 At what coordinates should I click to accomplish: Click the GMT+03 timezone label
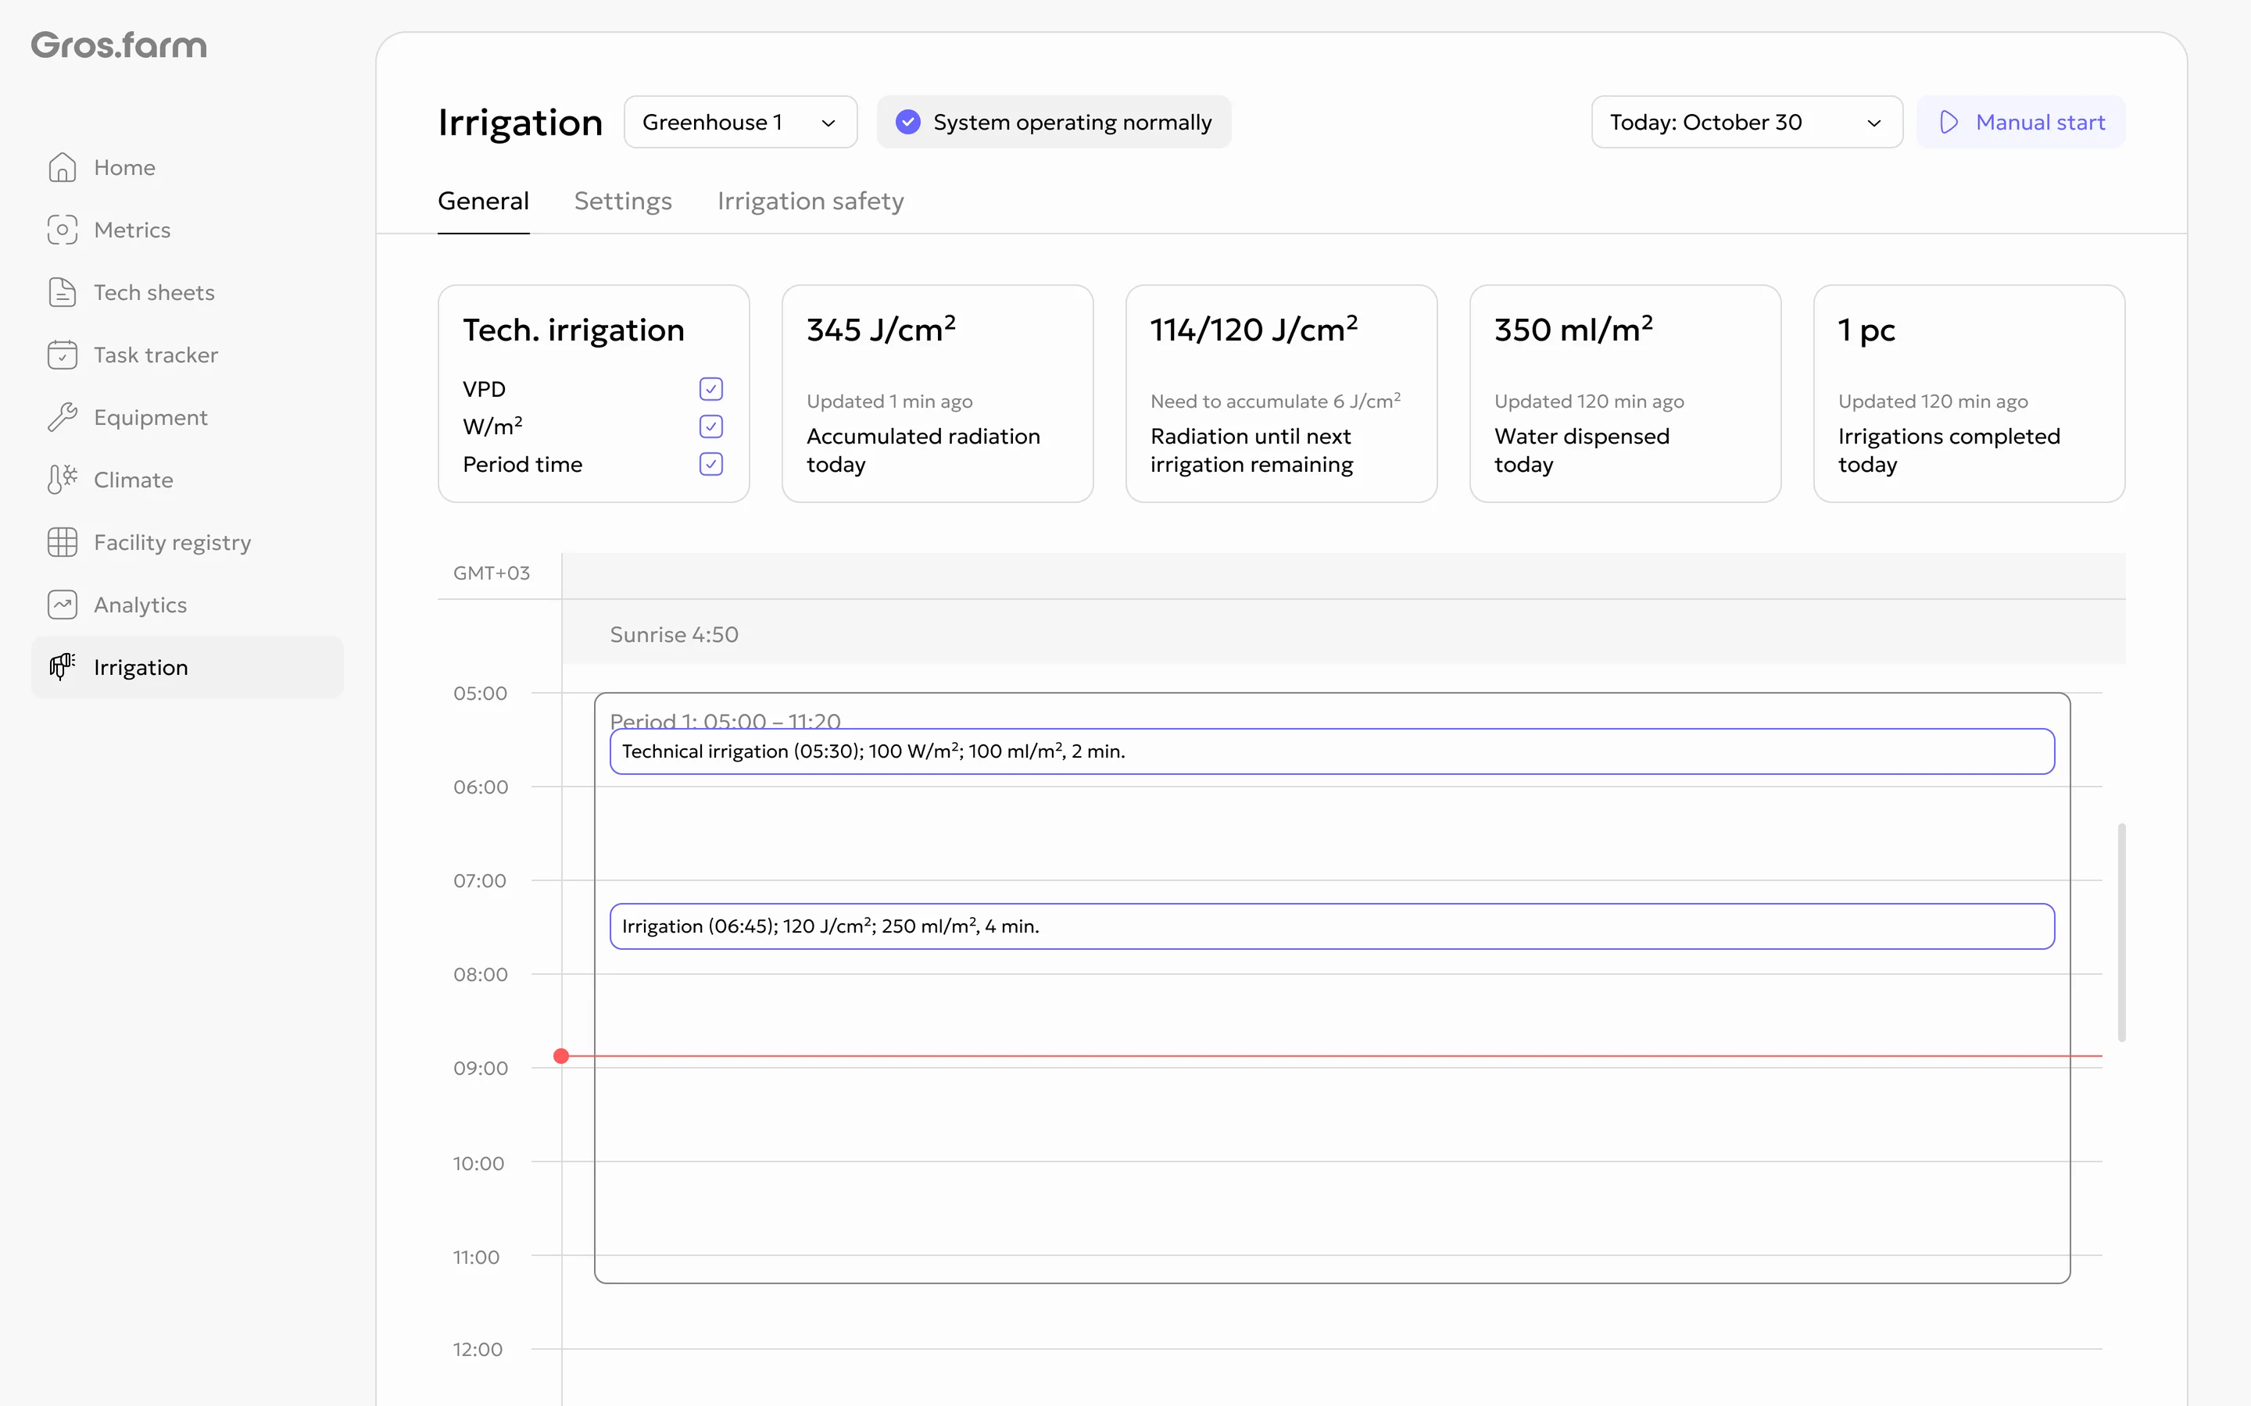(x=491, y=573)
